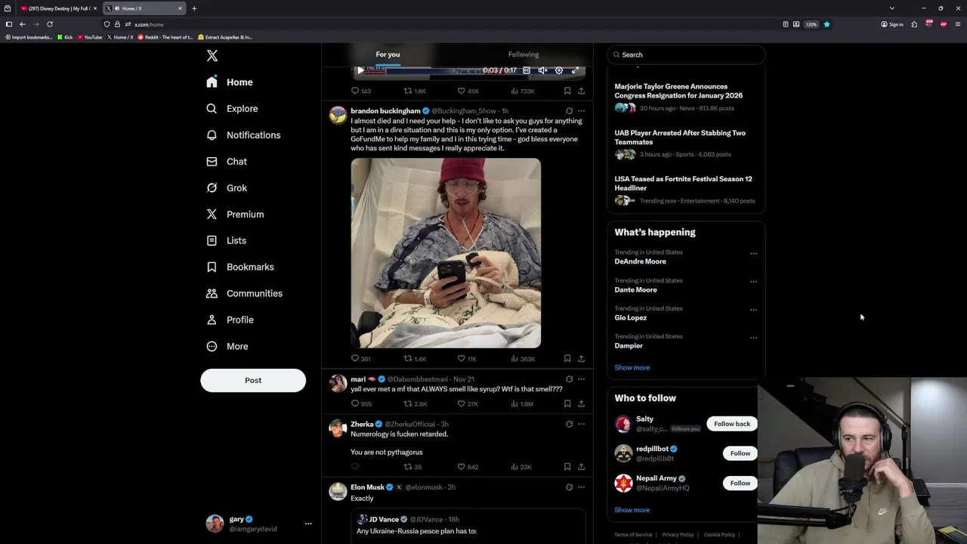967x544 pixels.
Task: Click Grok icon on brandon buckingham post
Action: (x=569, y=111)
